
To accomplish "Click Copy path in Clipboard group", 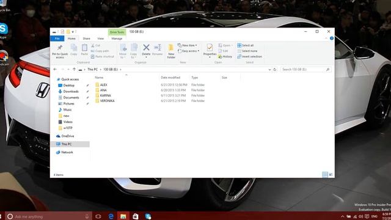I will coord(100,51).
